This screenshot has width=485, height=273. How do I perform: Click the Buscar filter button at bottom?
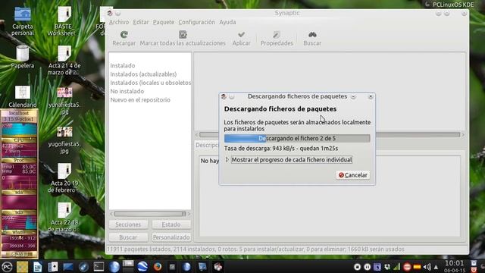point(128,237)
